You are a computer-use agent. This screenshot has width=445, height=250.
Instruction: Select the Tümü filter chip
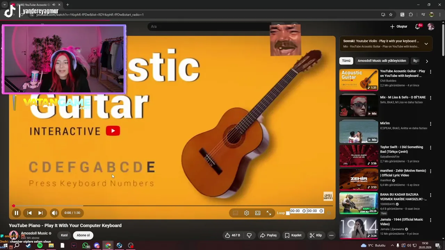pos(346,61)
